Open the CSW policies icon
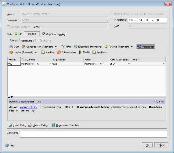This screenshot has width=174, height=153. (x=11, y=47)
